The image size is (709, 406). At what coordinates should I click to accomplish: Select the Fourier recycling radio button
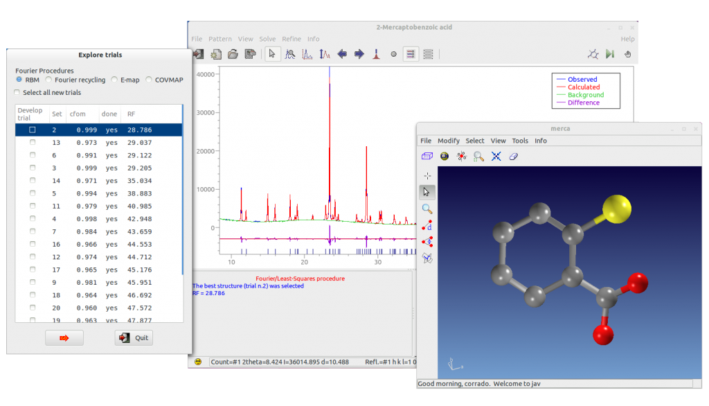pos(48,80)
